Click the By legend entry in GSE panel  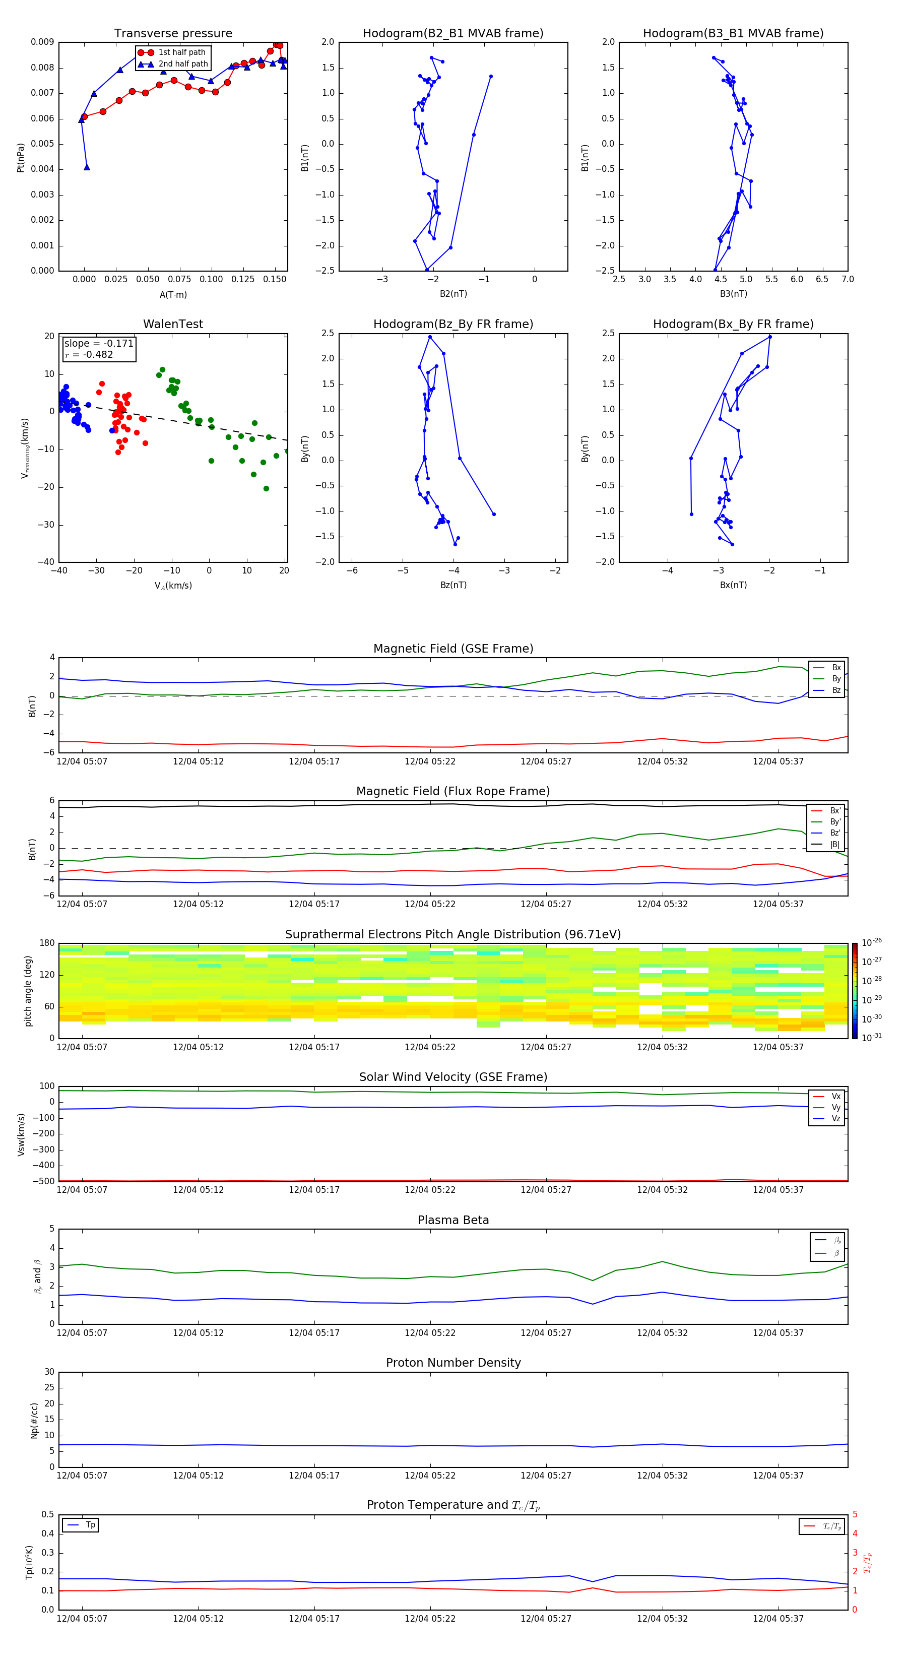coord(827,678)
